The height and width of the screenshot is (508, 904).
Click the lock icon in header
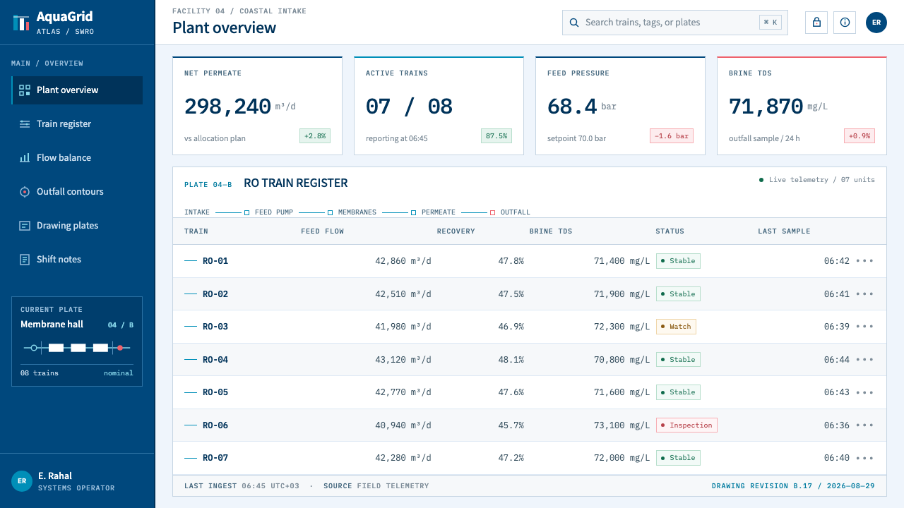(x=816, y=23)
